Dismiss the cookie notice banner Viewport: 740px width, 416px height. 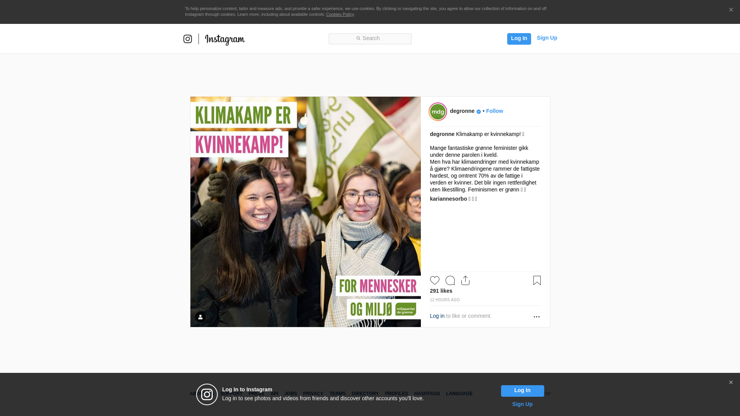tap(731, 10)
